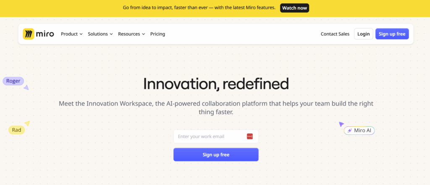Click the miro wordmark text
The image size is (430, 185).
45,34
